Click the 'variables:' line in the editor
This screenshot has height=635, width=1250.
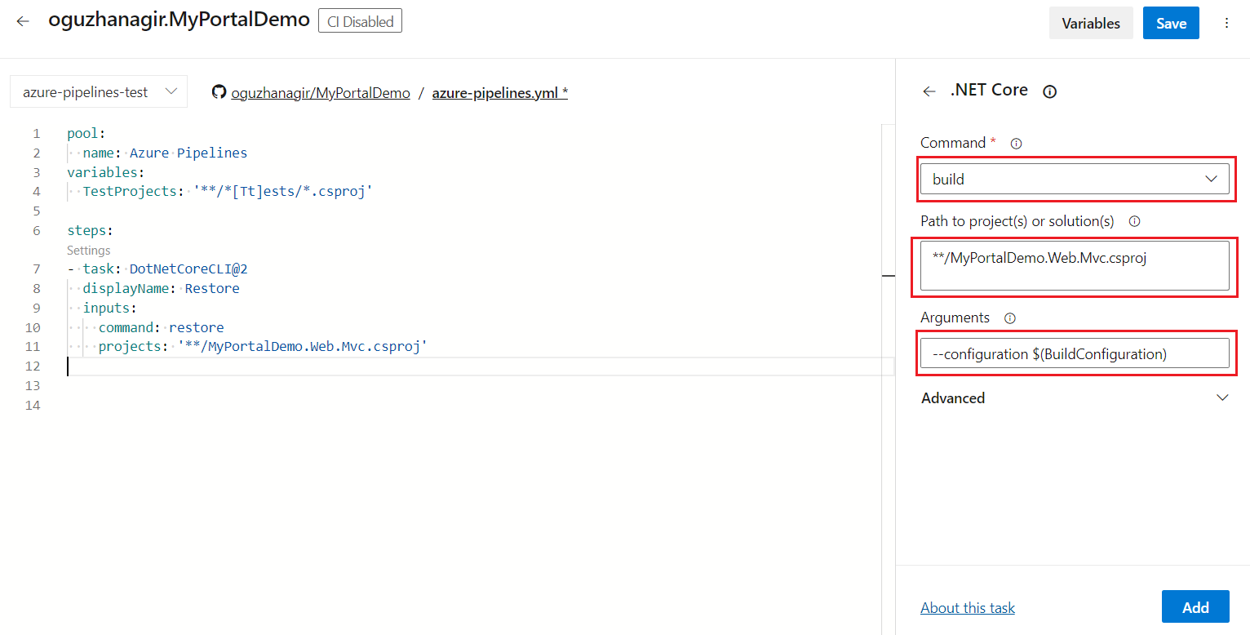pyautogui.click(x=106, y=172)
